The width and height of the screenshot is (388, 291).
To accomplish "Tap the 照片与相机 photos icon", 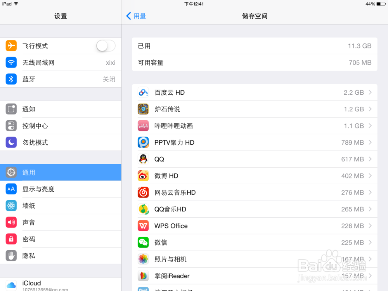I will tap(143, 259).
